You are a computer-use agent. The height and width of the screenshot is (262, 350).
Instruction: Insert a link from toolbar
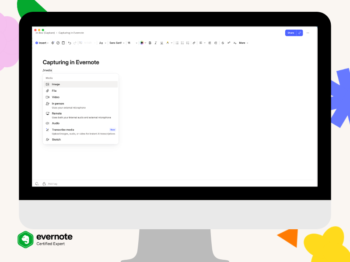(194, 43)
